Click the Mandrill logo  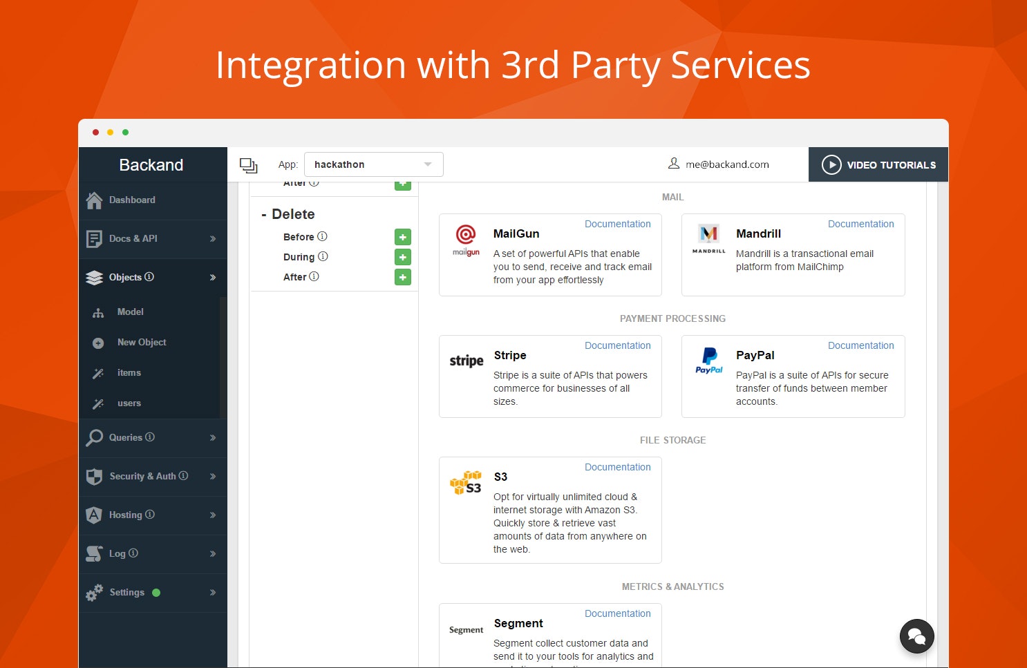709,239
